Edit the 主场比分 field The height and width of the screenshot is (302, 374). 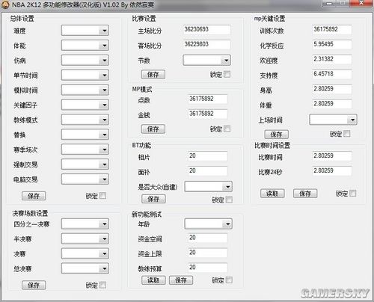click(x=206, y=30)
